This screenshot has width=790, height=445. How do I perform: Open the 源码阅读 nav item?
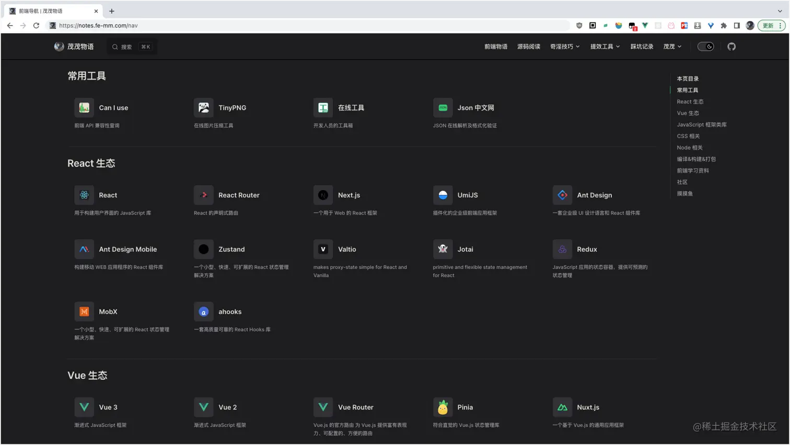coord(529,46)
